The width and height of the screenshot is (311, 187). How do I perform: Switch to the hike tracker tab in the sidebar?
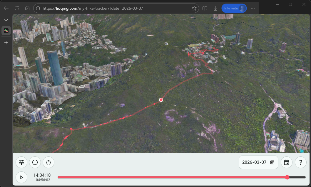(6, 30)
